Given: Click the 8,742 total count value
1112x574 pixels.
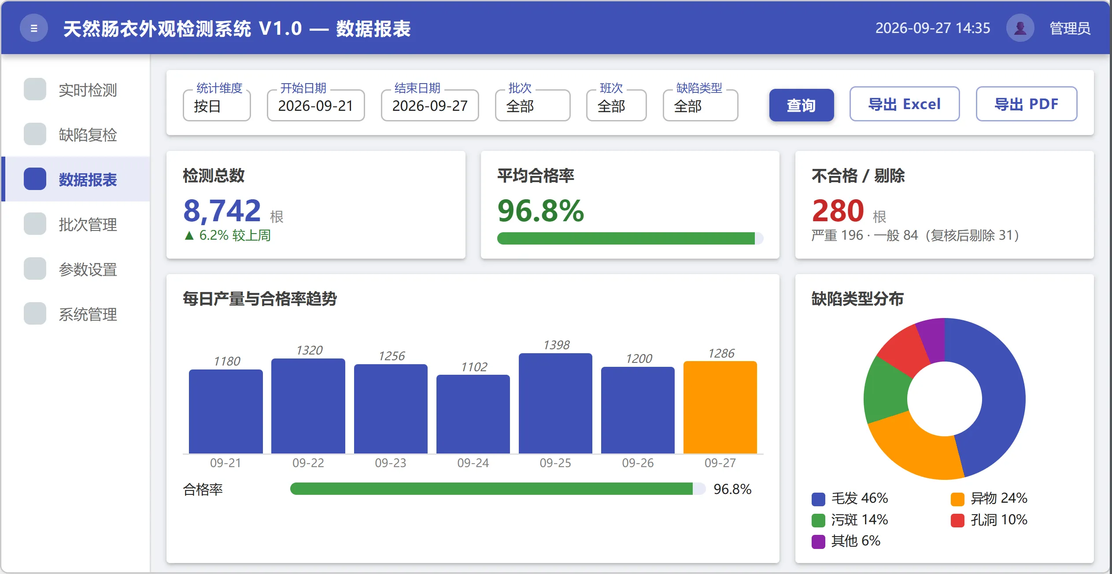Looking at the screenshot, I should coord(222,210).
